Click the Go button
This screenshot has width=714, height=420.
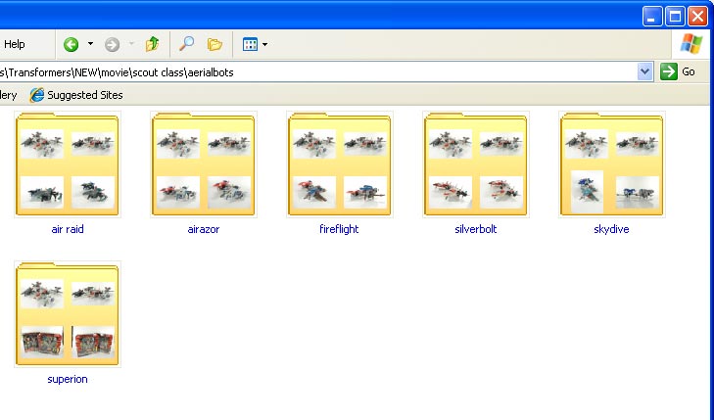click(679, 71)
